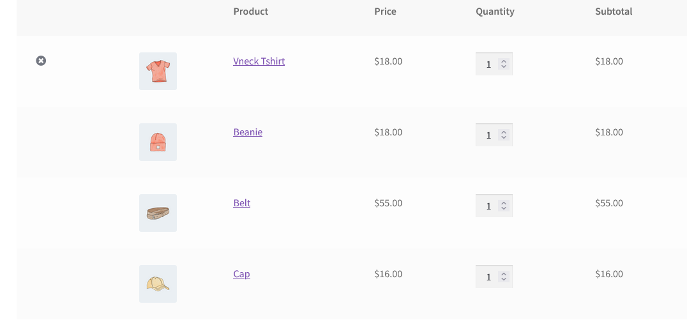Image resolution: width=687 pixels, height=320 pixels.
Task: Decrease Belt quantity with down arrow
Action: click(504, 209)
